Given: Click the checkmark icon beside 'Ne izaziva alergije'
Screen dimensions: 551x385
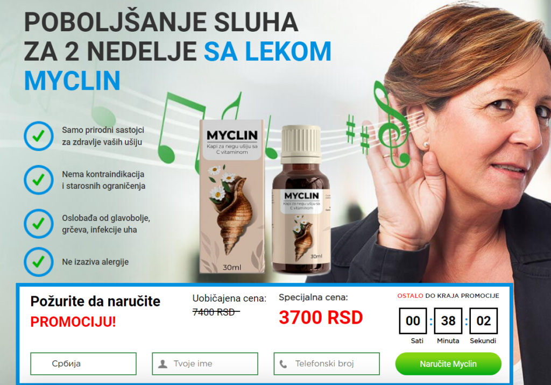Looking at the screenshot, I should point(39,262).
